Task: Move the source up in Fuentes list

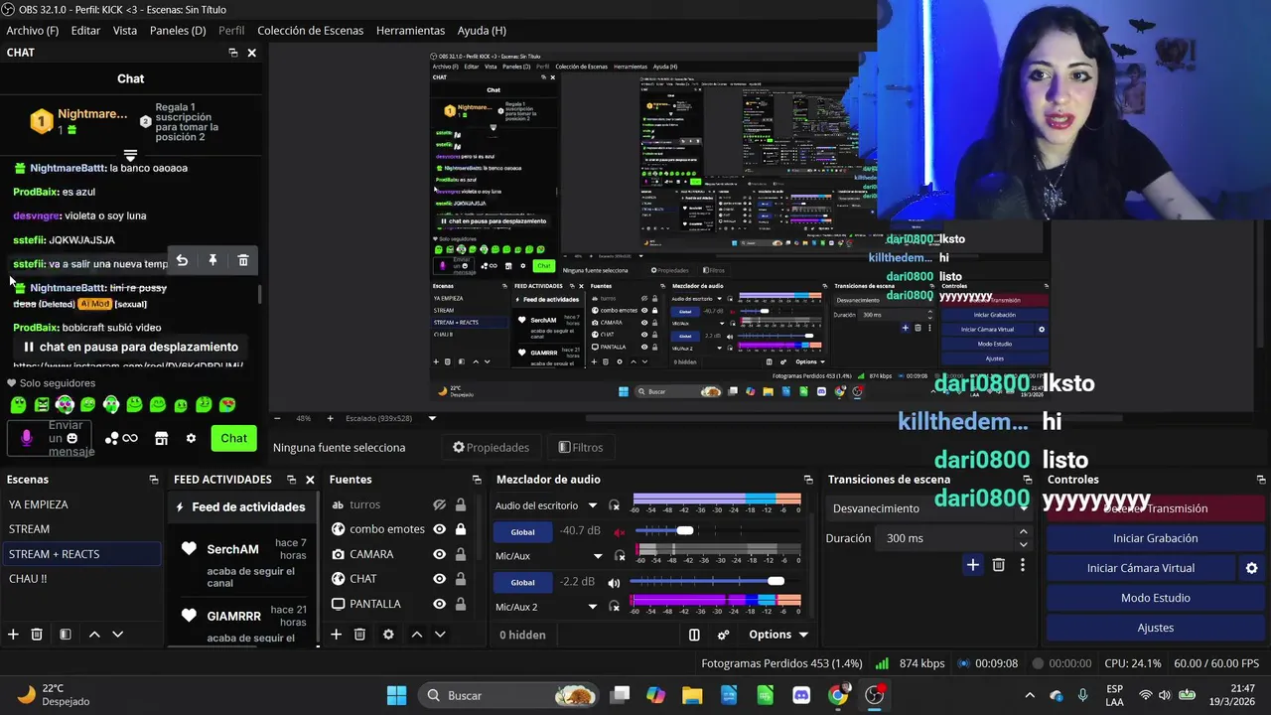Action: (x=417, y=635)
